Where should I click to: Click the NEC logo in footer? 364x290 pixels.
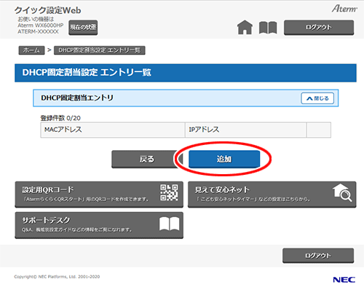click(344, 280)
